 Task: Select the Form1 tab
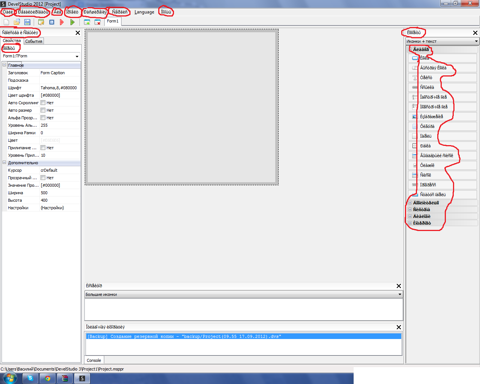[x=112, y=21]
